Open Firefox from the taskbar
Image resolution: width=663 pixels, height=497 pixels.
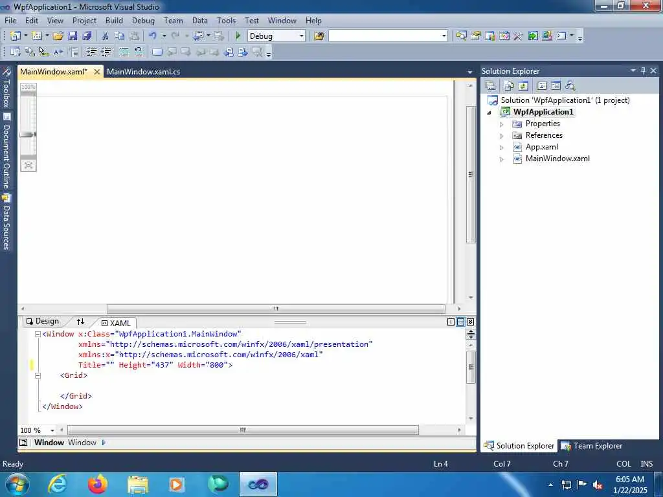97,484
